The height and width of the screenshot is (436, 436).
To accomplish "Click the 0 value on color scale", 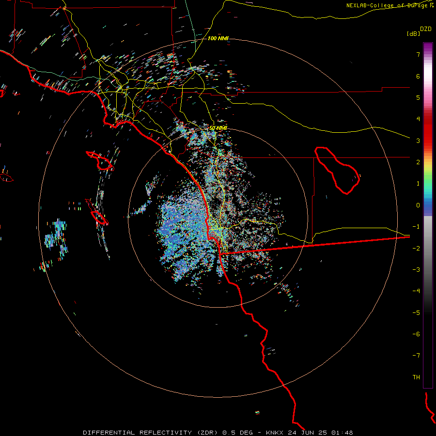I will coord(418,205).
